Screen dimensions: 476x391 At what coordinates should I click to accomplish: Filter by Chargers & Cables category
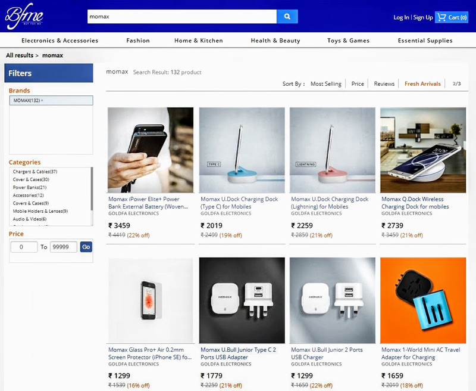coord(35,172)
